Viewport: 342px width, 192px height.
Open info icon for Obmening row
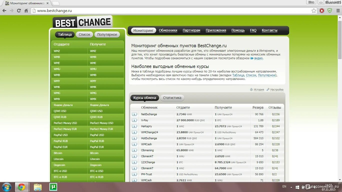[x=135, y=150]
